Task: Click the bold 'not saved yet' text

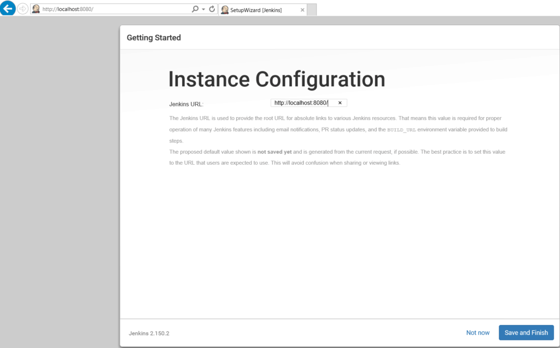Action: coord(275,152)
